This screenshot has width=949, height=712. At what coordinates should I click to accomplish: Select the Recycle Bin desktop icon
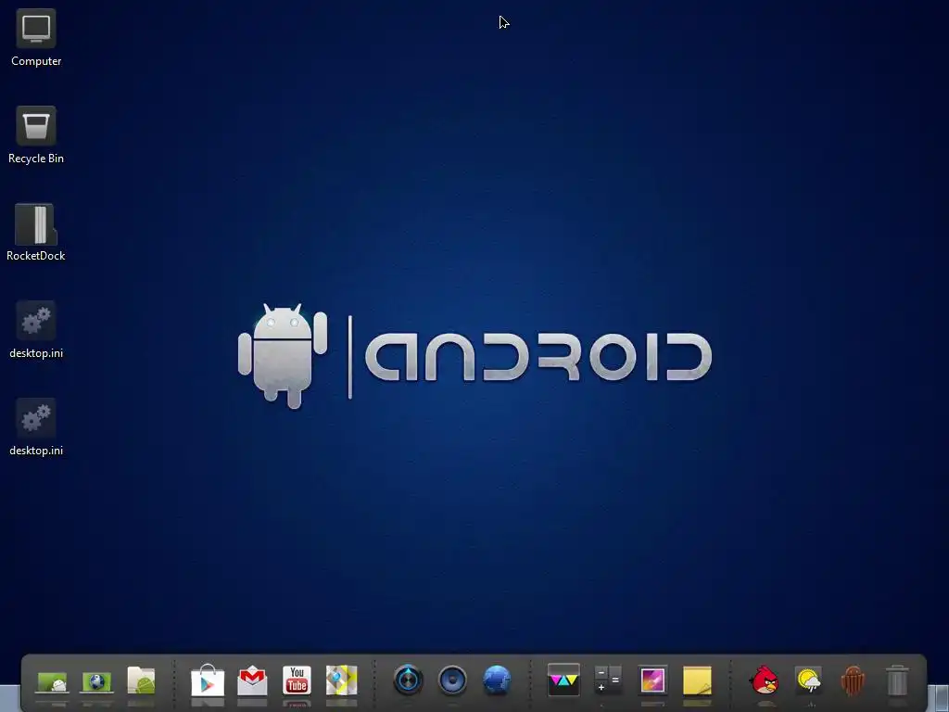(36, 126)
